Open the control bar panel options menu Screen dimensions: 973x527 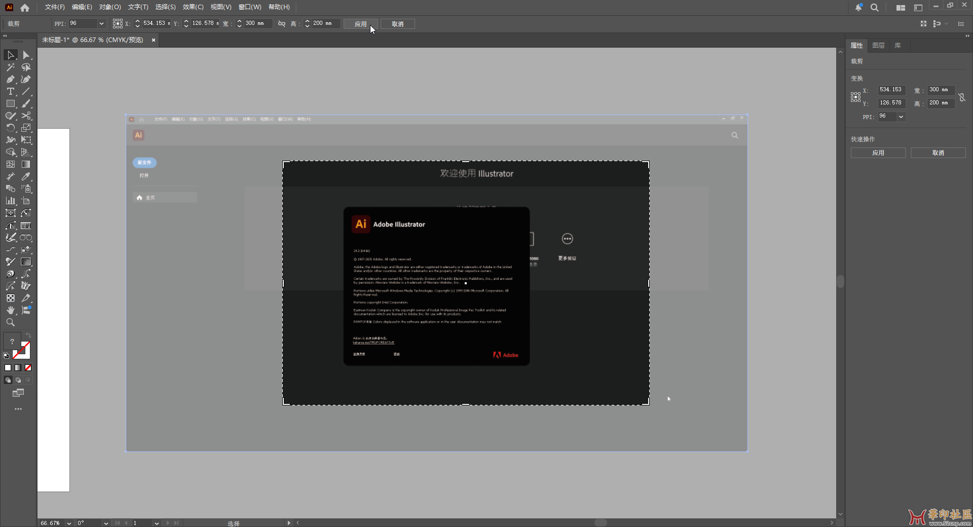961,24
